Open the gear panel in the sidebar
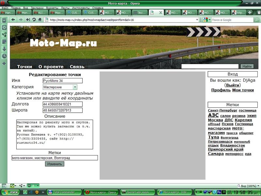 (x=4, y=27)
